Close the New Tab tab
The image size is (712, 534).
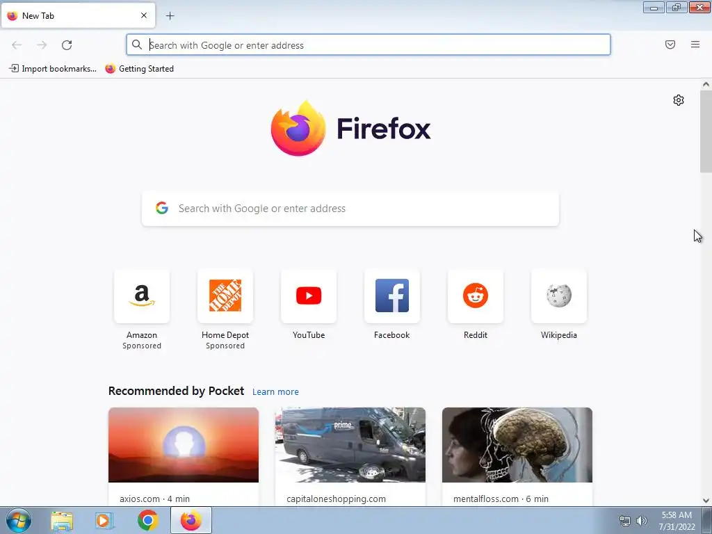pyautogui.click(x=144, y=15)
